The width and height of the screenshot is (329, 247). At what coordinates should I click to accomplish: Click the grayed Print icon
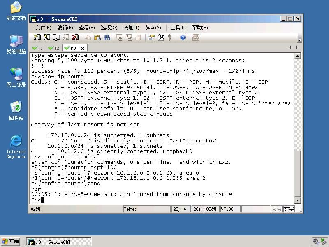click(139, 37)
